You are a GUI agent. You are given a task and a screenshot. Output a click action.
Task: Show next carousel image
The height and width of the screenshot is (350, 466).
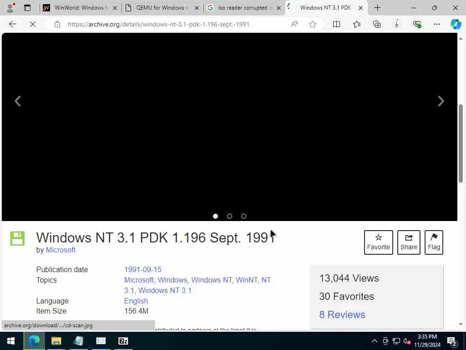tap(441, 101)
